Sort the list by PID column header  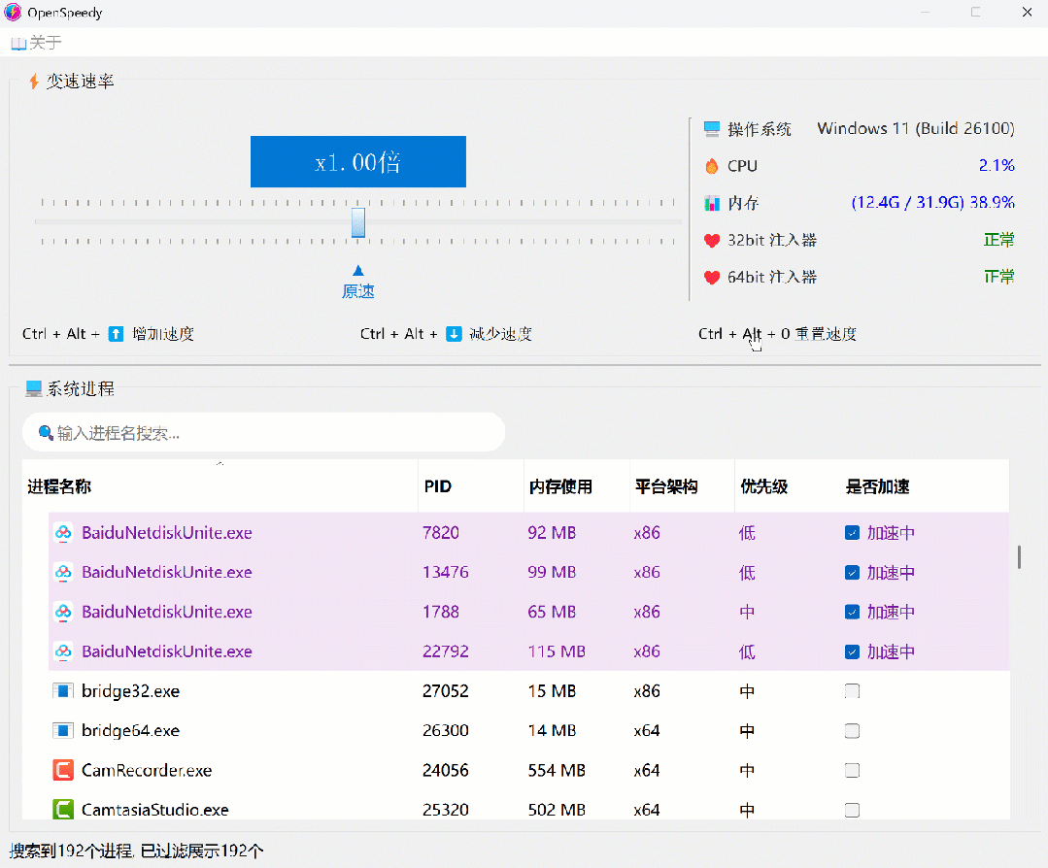pyautogui.click(x=438, y=486)
